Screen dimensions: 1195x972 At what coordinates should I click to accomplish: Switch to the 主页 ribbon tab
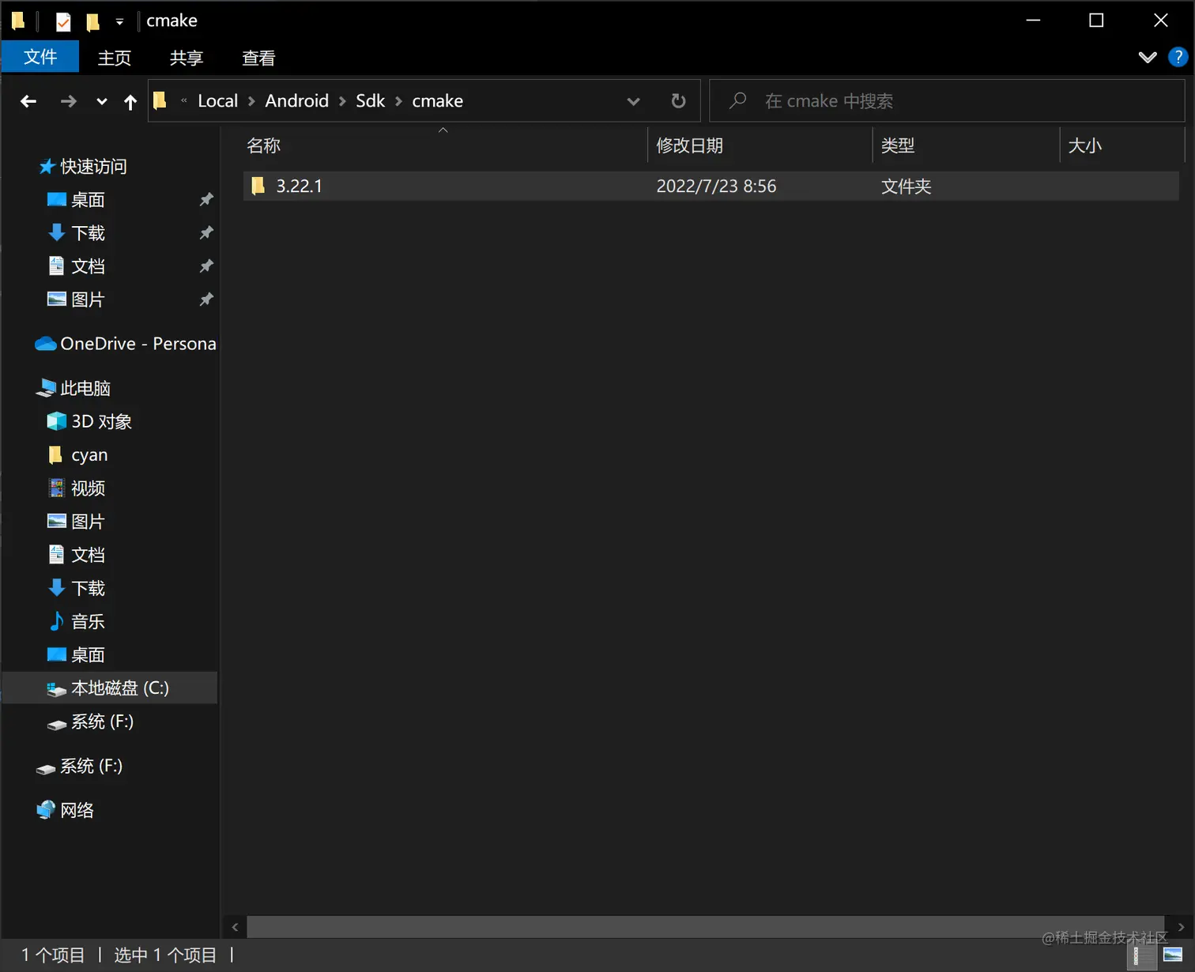(115, 58)
